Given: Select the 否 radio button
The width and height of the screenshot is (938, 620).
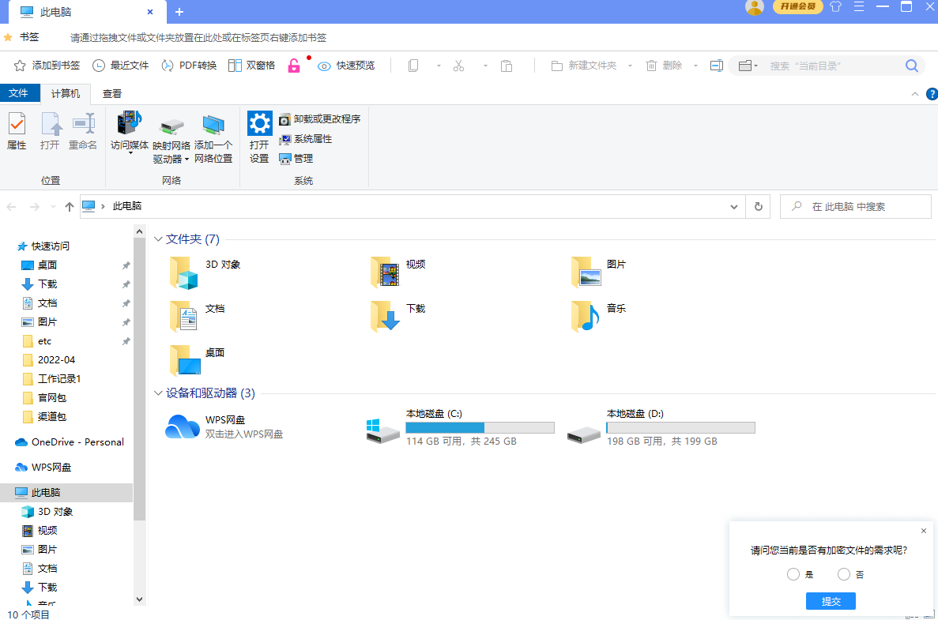Looking at the screenshot, I should (x=844, y=574).
